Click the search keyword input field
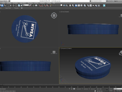This screenshot has height=92, width=122. coord(98,1)
